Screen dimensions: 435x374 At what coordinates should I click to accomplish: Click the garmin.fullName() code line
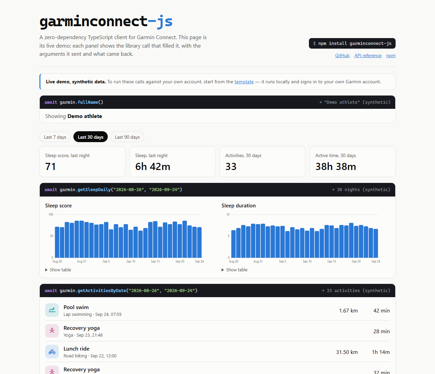point(74,102)
